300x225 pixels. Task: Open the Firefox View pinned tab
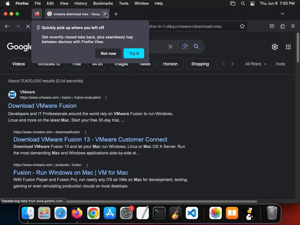pos(37,14)
